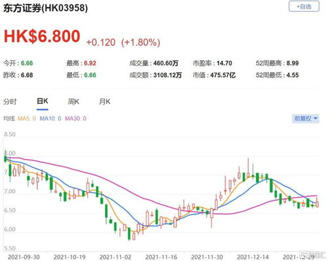Click the (+1.80%) percentage change
Screen dimensions: 328x261
(x=141, y=43)
